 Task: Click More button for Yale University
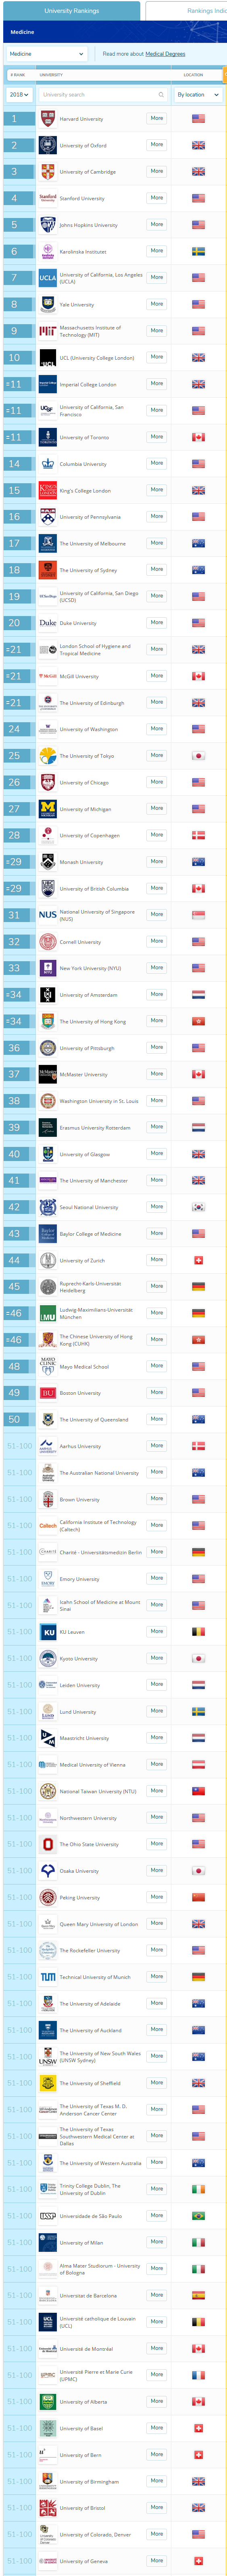[x=157, y=304]
